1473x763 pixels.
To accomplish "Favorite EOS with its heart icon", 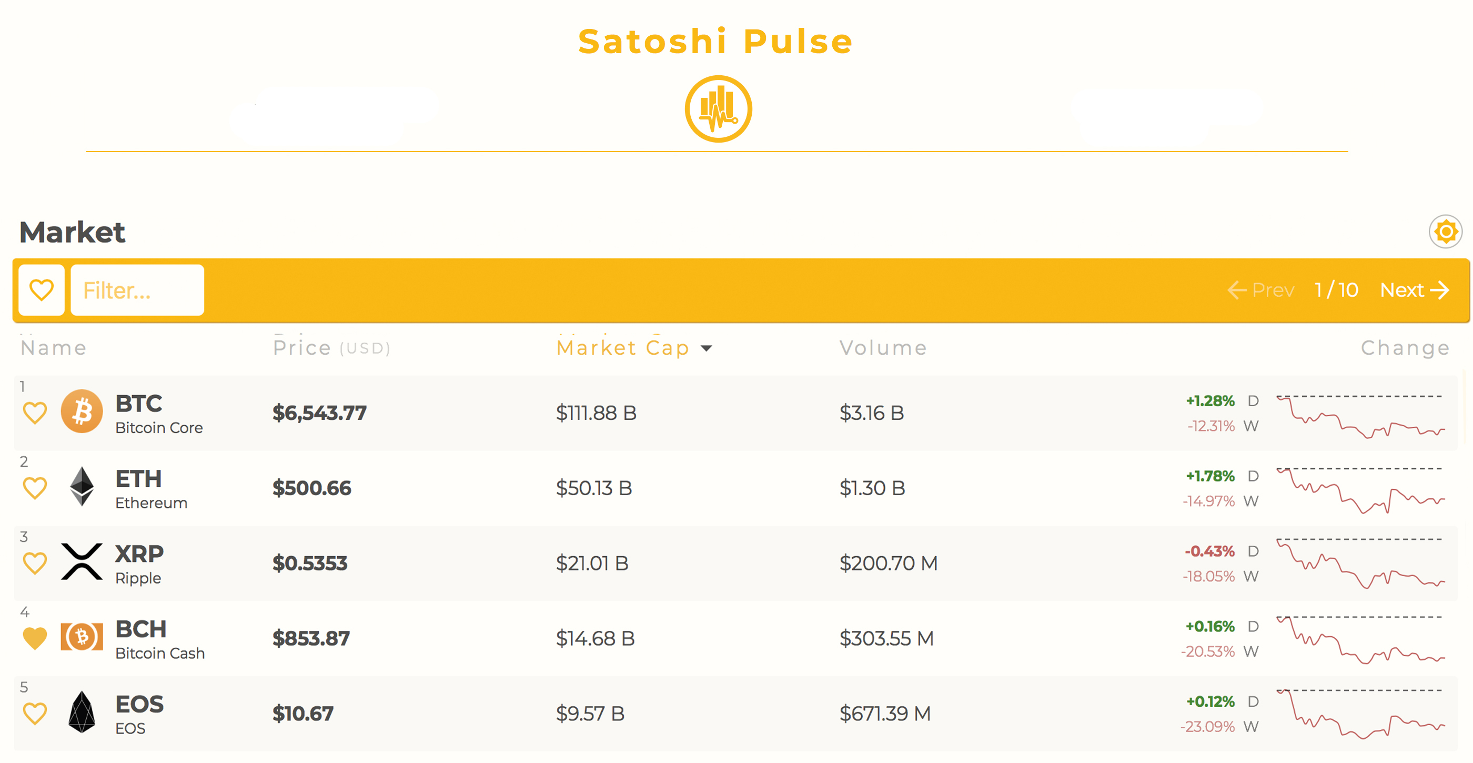I will pos(35,714).
